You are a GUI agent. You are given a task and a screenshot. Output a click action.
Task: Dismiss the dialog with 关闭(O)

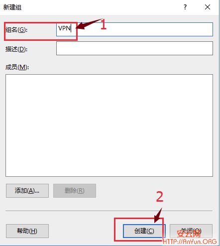click(191, 231)
